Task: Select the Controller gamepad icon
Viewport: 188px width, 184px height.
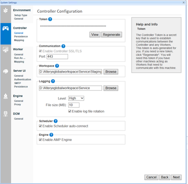Action: point(6,28)
